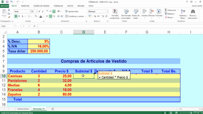
Task: Apply fill color bucket
Action: click(x=36, y=16)
